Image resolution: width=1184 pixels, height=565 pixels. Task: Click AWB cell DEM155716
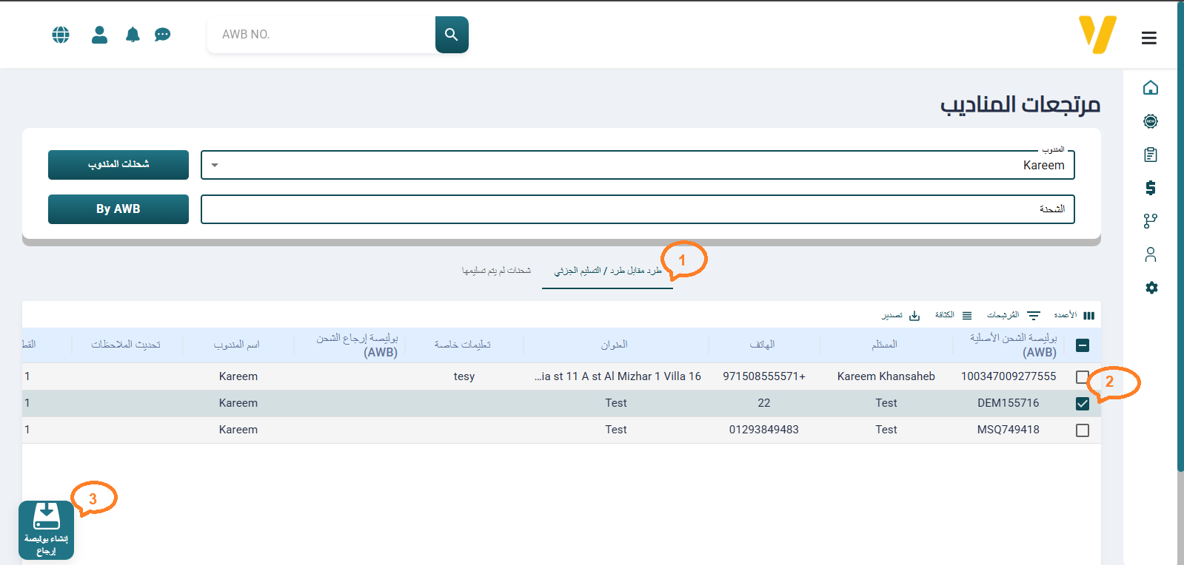click(1009, 403)
